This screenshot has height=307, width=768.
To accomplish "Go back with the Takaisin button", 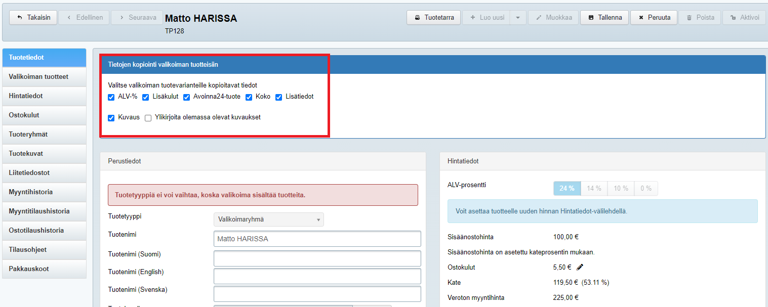I will [33, 17].
